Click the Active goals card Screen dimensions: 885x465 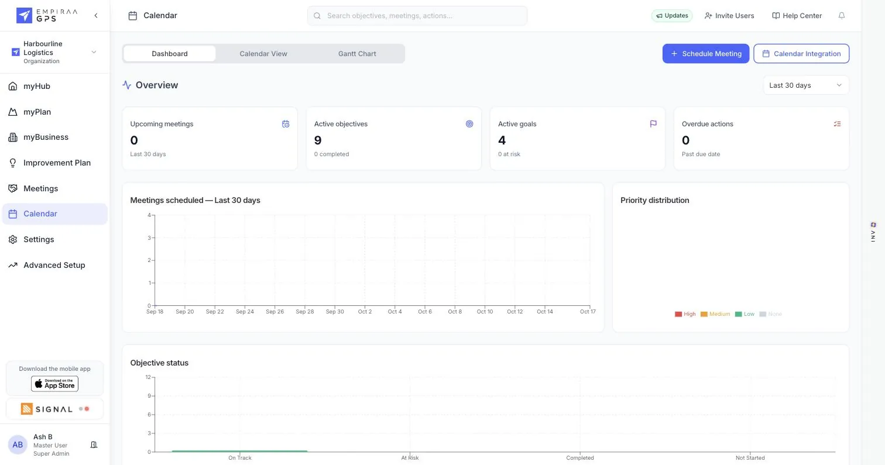[x=578, y=139]
